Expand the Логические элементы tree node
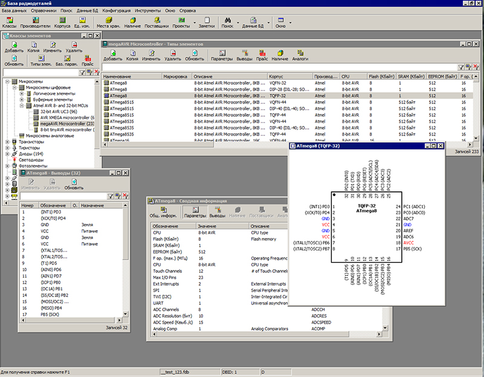 coord(22,94)
